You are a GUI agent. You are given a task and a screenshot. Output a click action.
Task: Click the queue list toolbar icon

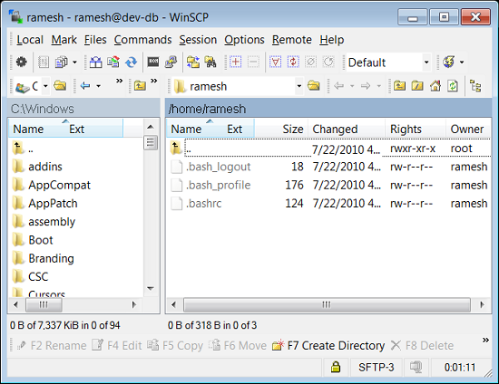coord(44,62)
